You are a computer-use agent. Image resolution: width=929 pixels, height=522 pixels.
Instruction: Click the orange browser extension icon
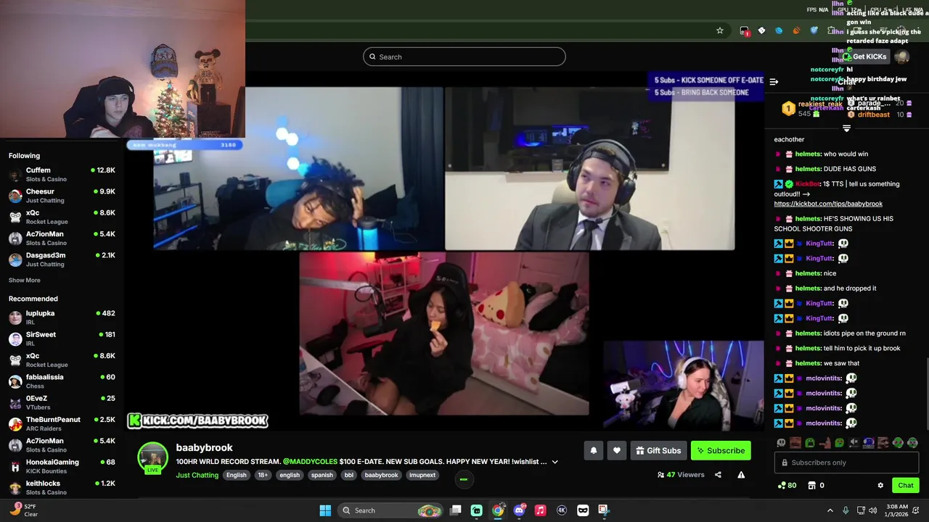(796, 30)
